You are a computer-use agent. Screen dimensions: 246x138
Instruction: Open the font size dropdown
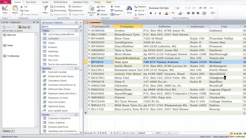coord(186,8)
